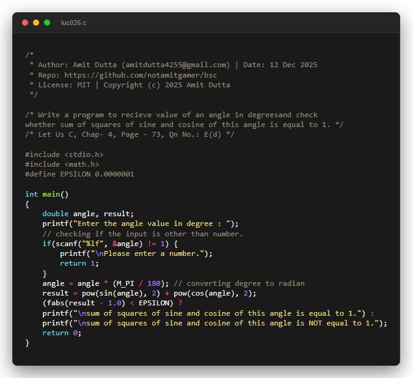This screenshot has height=378, width=413.
Task: Click the if(scanf("%lf", &angle) line
Action: click(x=110, y=244)
